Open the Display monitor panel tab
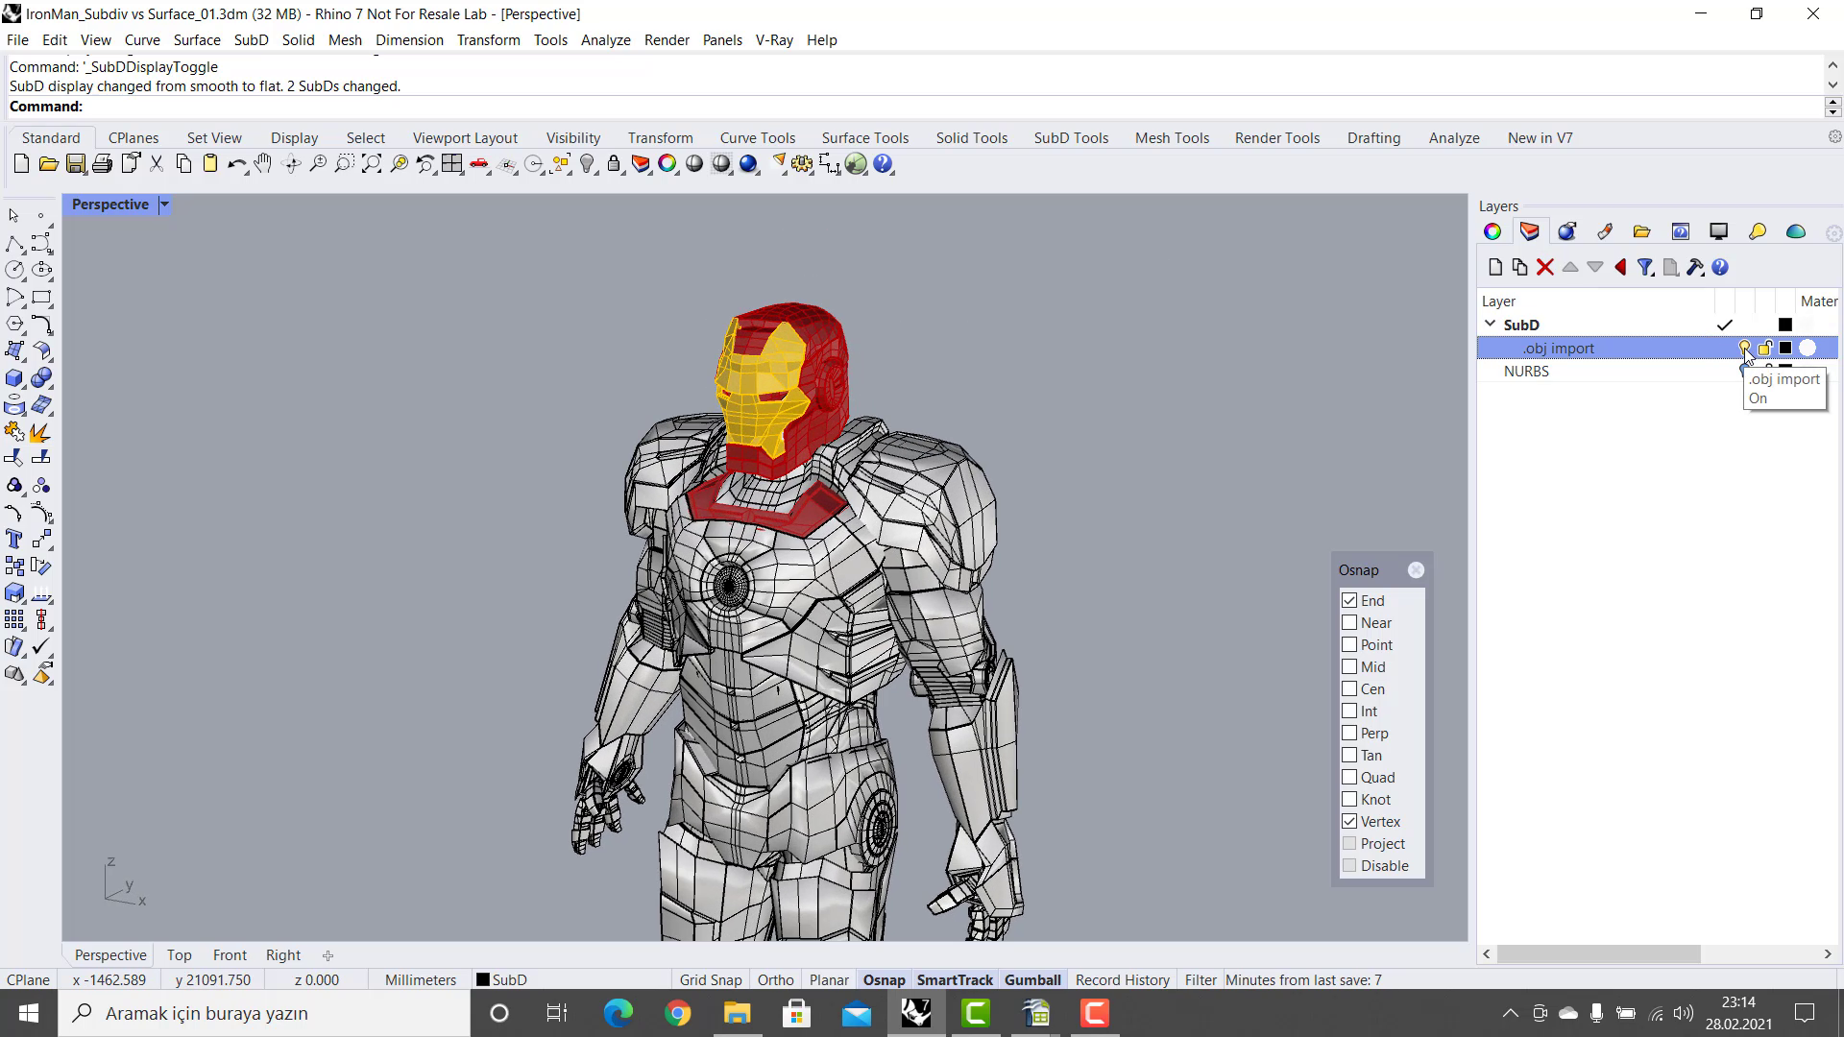This screenshot has height=1037, width=1844. click(x=1719, y=231)
